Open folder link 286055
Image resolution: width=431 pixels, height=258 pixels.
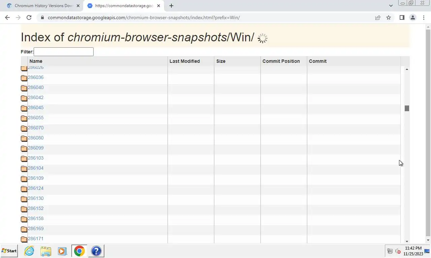click(x=36, y=118)
